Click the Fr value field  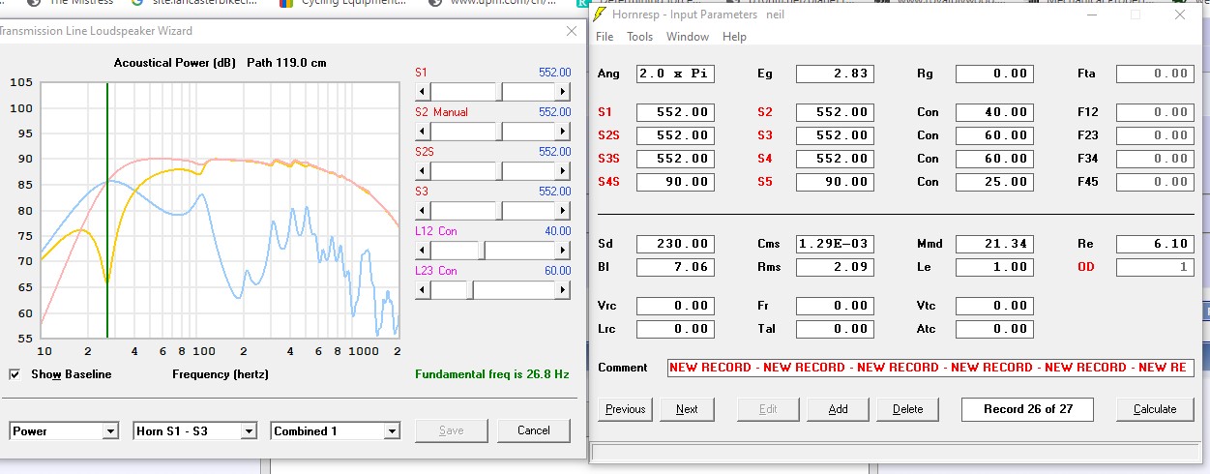pos(835,306)
